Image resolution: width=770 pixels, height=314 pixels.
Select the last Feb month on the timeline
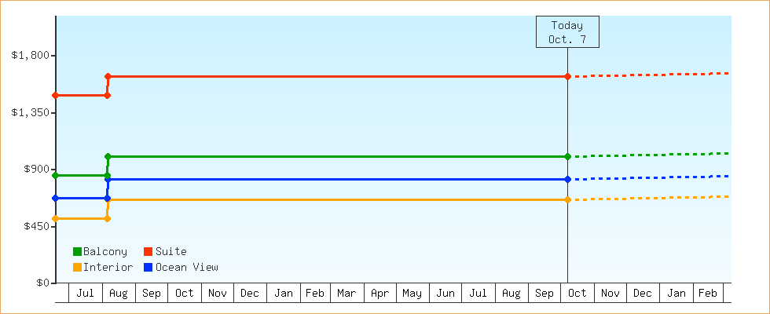coord(708,293)
